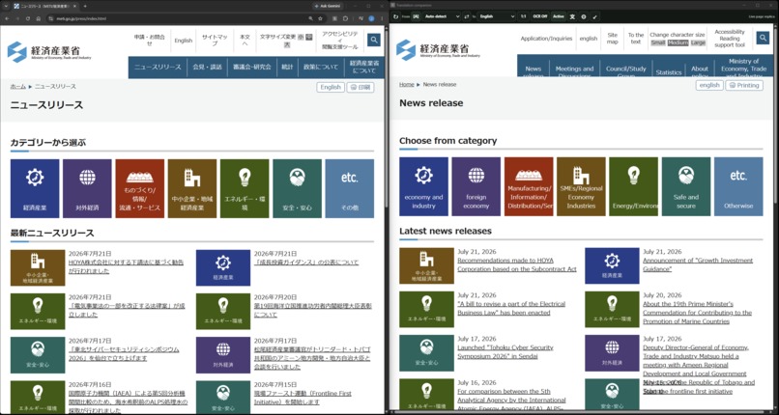Open 政策について nav tab
This screenshot has height=415, width=779.
pos(321,67)
